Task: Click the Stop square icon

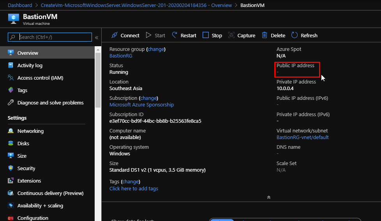Action: pyautogui.click(x=206, y=35)
